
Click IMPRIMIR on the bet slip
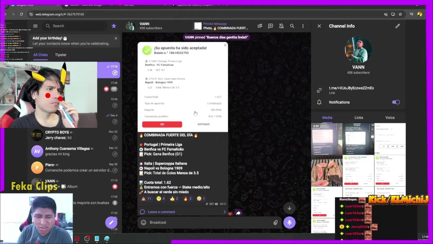204,124
